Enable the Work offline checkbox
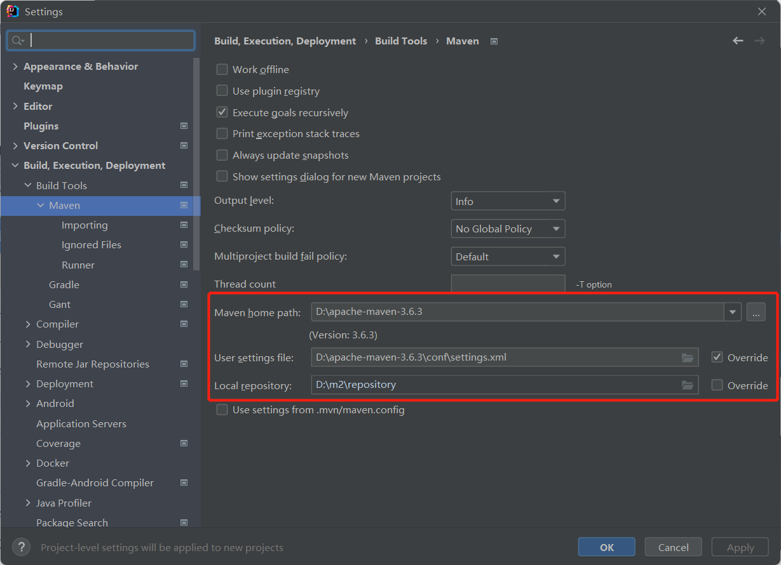The width and height of the screenshot is (781, 565). click(x=222, y=69)
